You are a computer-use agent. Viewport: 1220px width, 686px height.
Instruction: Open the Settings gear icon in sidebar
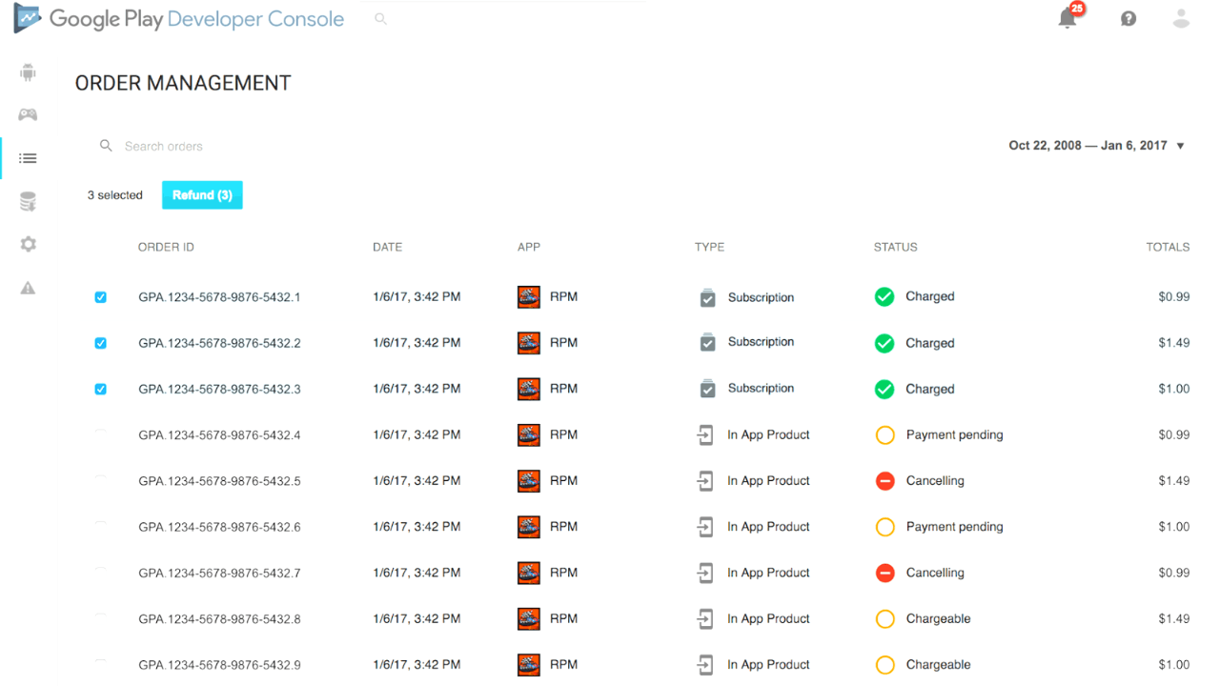(28, 244)
